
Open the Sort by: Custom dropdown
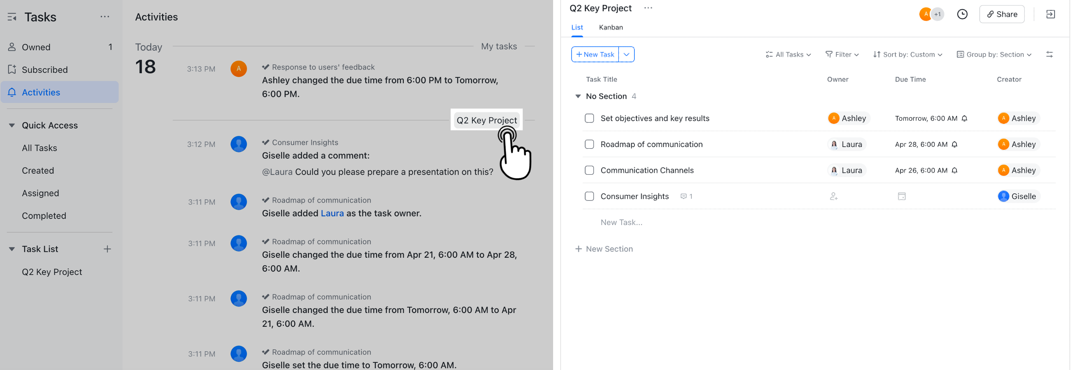pos(907,54)
